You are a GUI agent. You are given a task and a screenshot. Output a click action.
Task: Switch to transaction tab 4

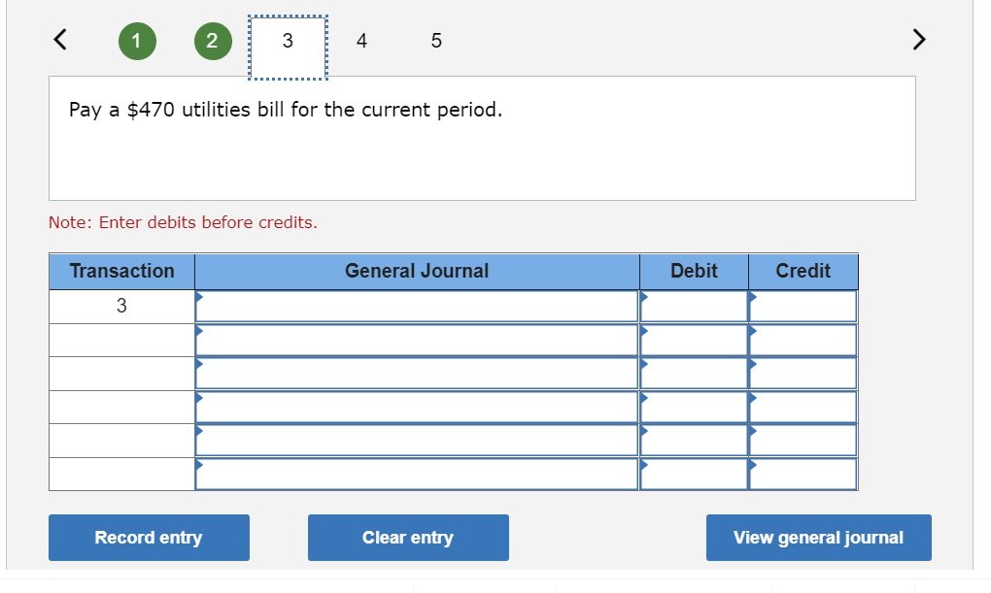(360, 41)
